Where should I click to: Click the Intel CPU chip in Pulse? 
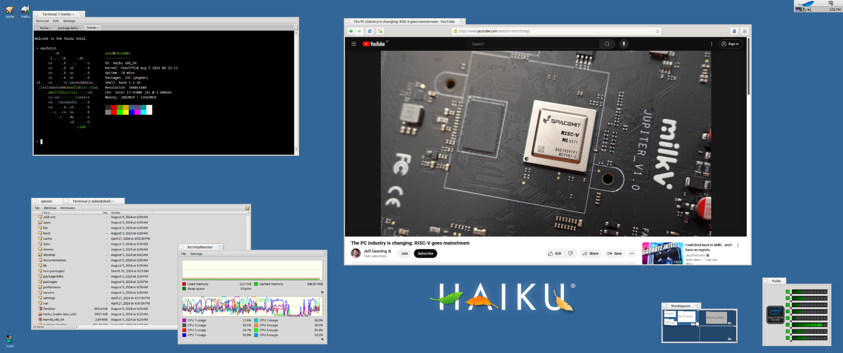pos(775,314)
